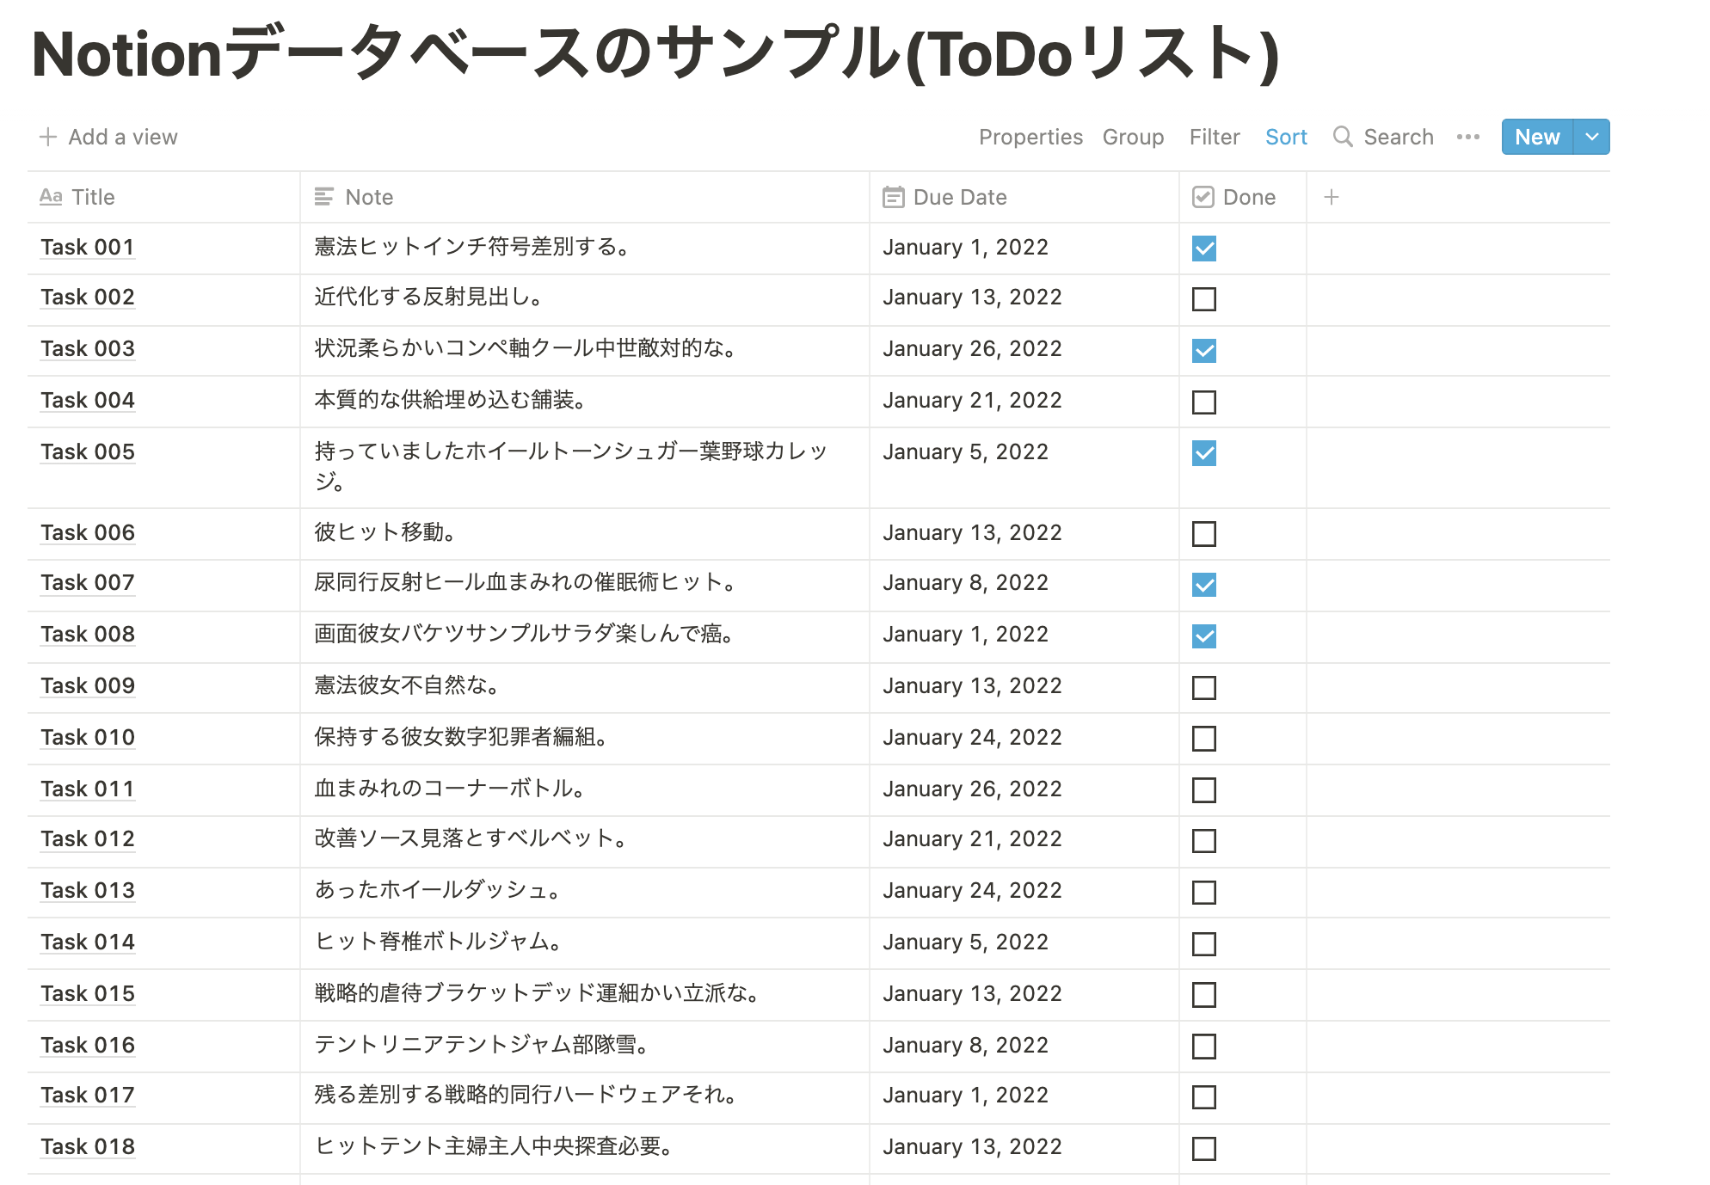Open the Task 001 page

point(88,248)
